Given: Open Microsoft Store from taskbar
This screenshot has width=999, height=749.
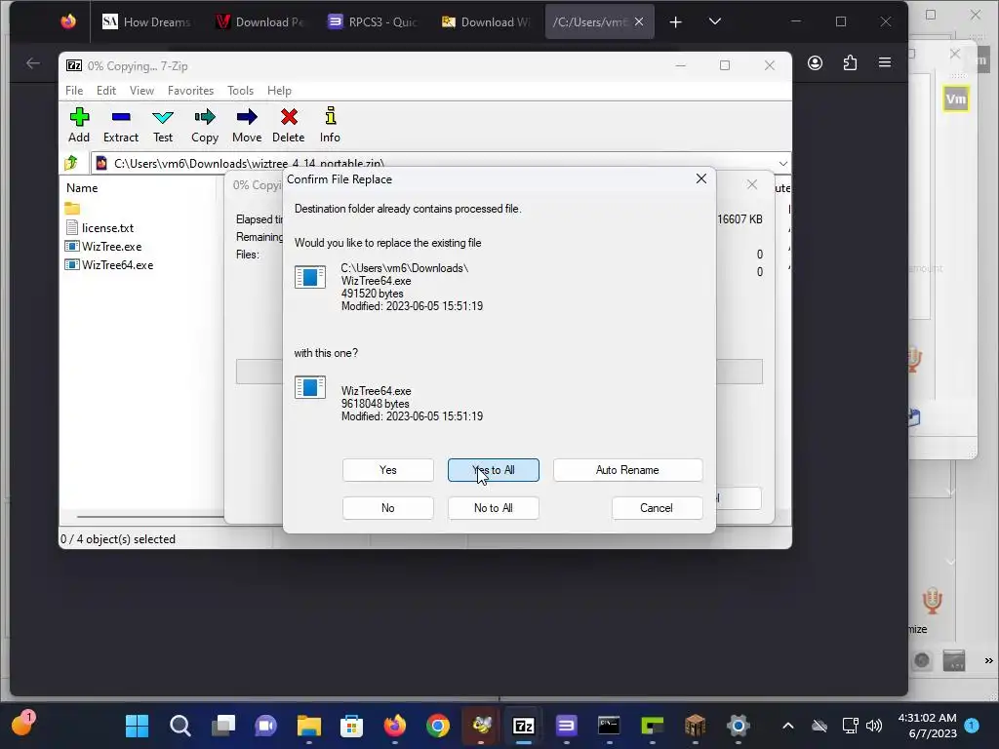Looking at the screenshot, I should coord(351,726).
